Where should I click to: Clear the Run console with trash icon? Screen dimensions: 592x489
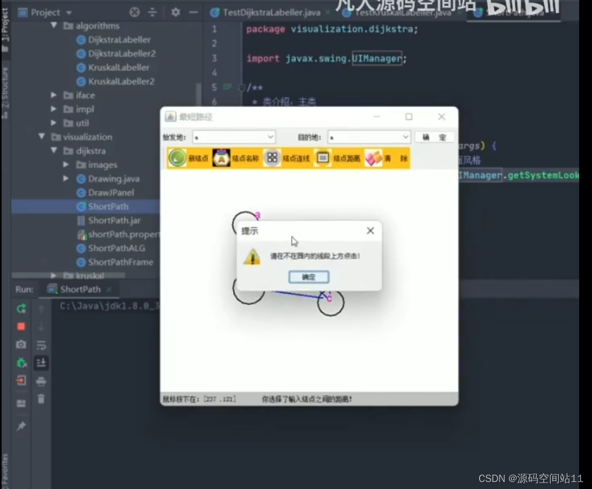pos(41,399)
